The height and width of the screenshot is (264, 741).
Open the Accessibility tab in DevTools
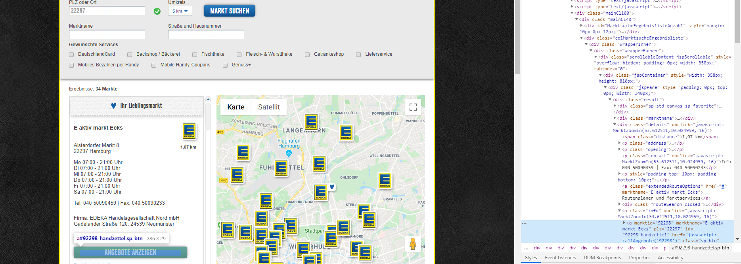(670, 258)
